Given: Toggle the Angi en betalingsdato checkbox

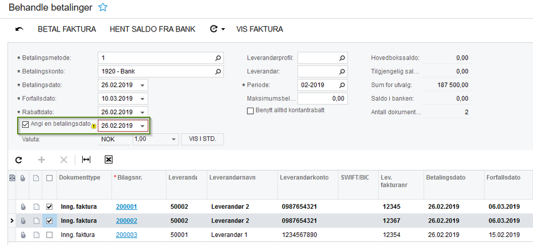Looking at the screenshot, I should [x=26, y=124].
